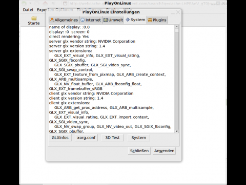The height and width of the screenshot is (185, 246).
Task: Click 'client glx vendor string' line
Action: click(x=91, y=94)
